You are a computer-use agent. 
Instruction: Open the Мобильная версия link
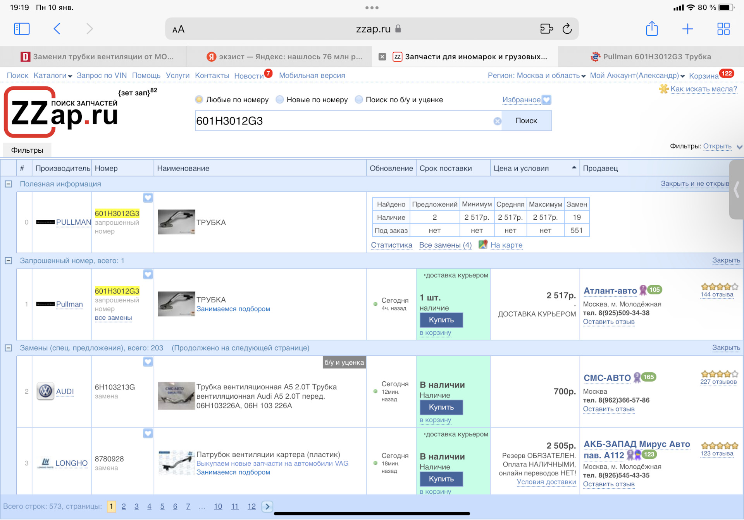tap(312, 76)
